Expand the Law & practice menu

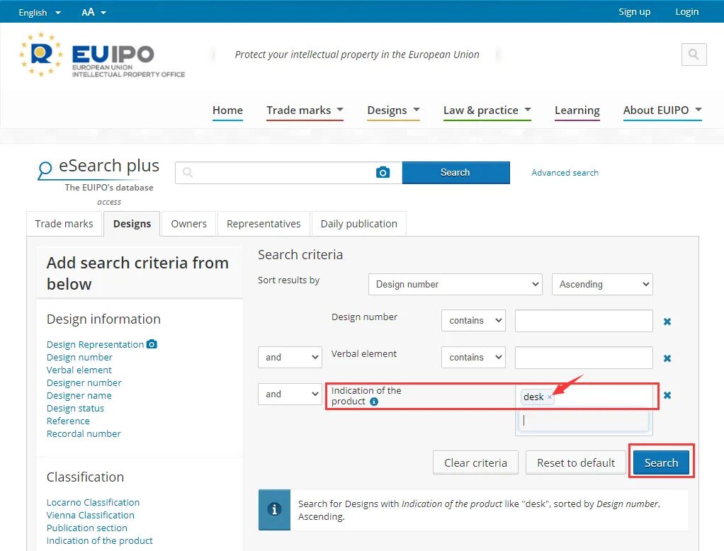[x=487, y=110]
